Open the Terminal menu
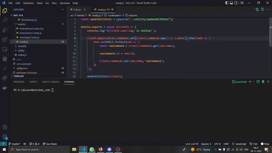 tap(65, 3)
